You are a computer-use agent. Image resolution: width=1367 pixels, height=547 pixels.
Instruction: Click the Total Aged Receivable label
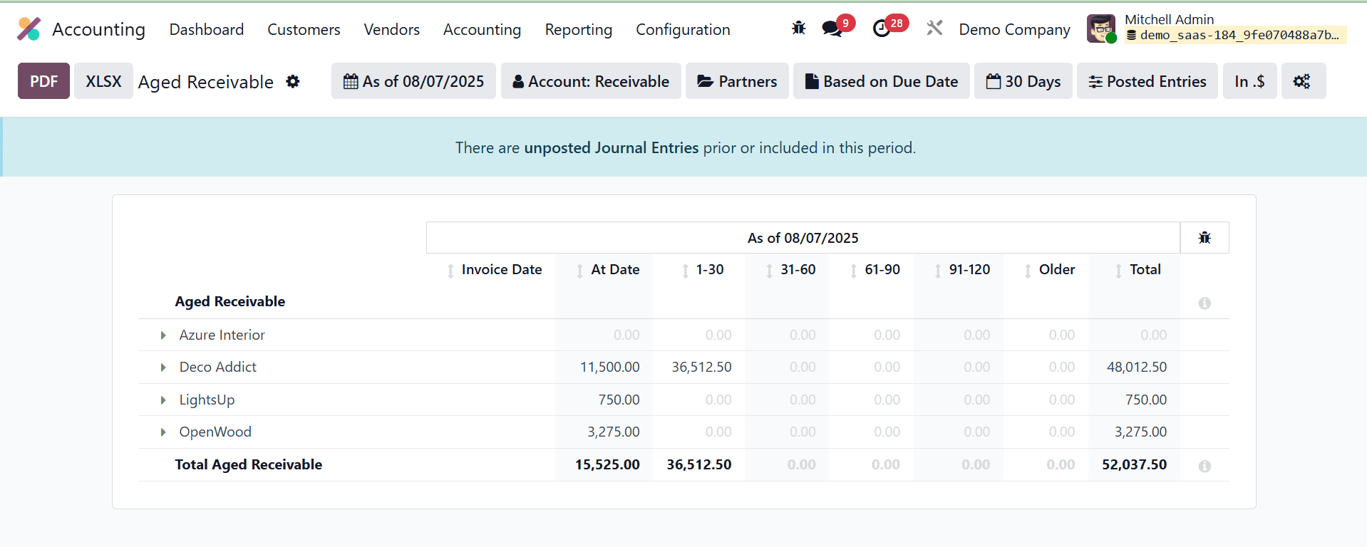pyautogui.click(x=249, y=465)
